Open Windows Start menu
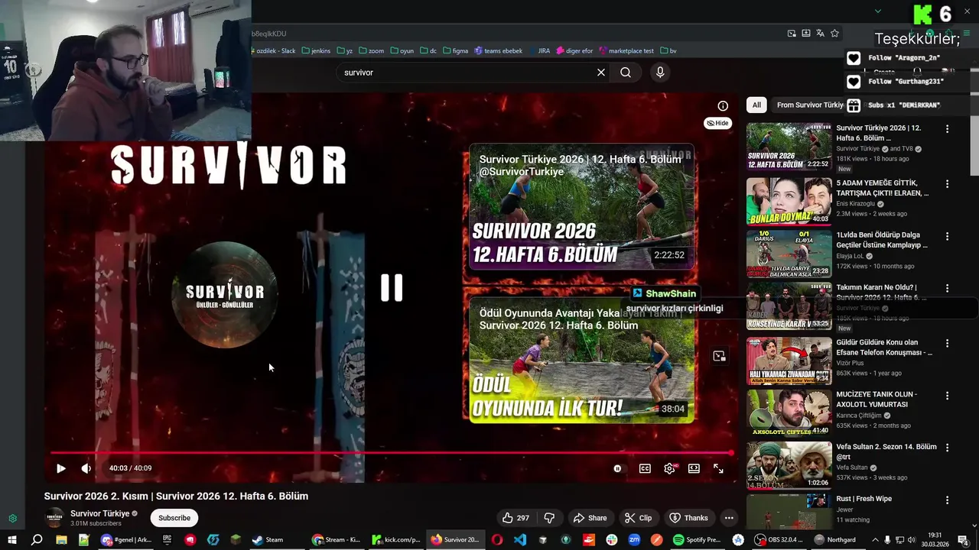 [x=12, y=540]
